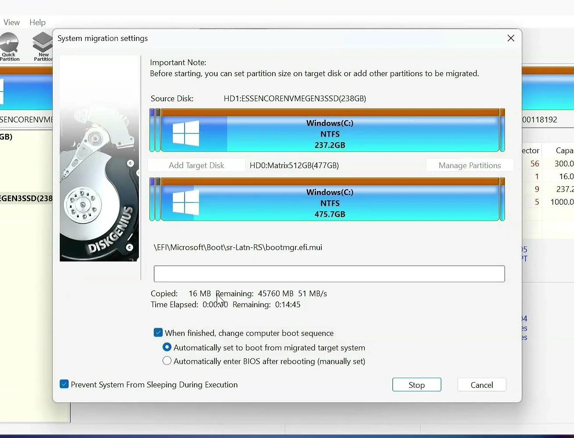This screenshot has height=438, width=574.
Task: Stop the migration with the Stop button
Action: click(417, 385)
